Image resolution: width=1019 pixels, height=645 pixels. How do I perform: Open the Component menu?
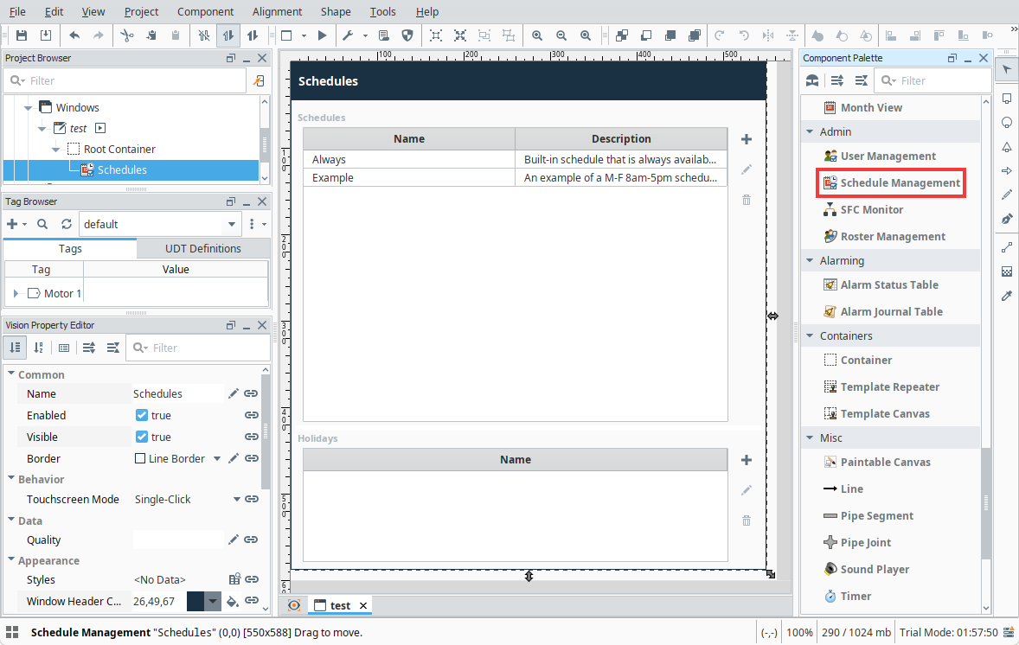[x=205, y=12]
